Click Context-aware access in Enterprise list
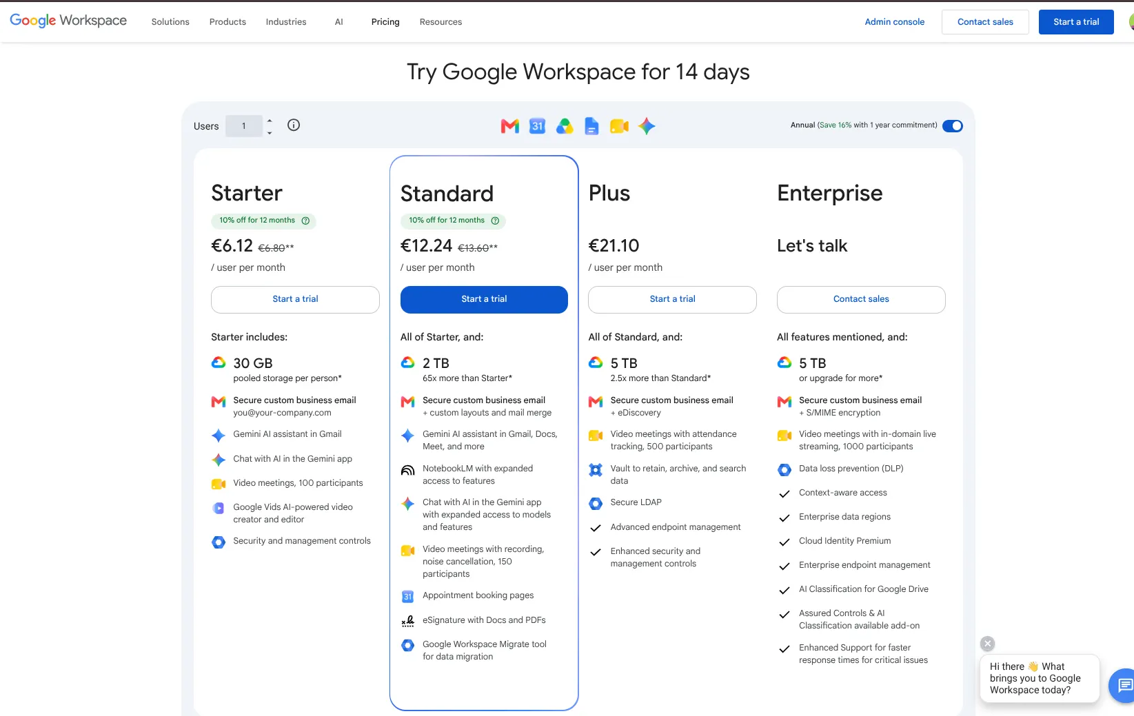The image size is (1134, 716). tap(843, 493)
